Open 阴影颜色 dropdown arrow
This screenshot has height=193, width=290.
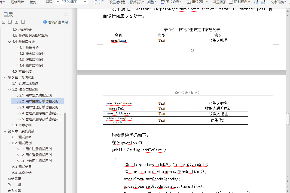[249, 2]
